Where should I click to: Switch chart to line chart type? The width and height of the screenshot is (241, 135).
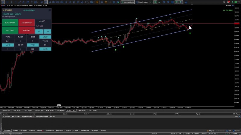pos(159,2)
